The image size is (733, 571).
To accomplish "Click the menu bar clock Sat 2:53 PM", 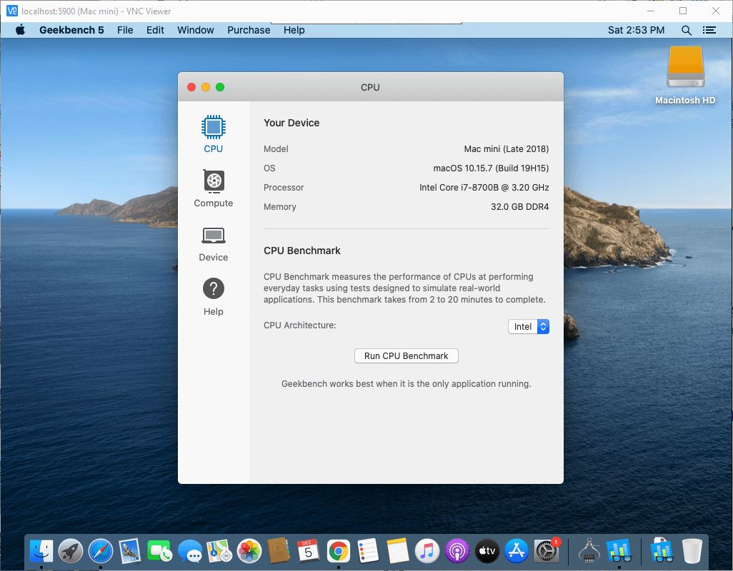I will 636,30.
